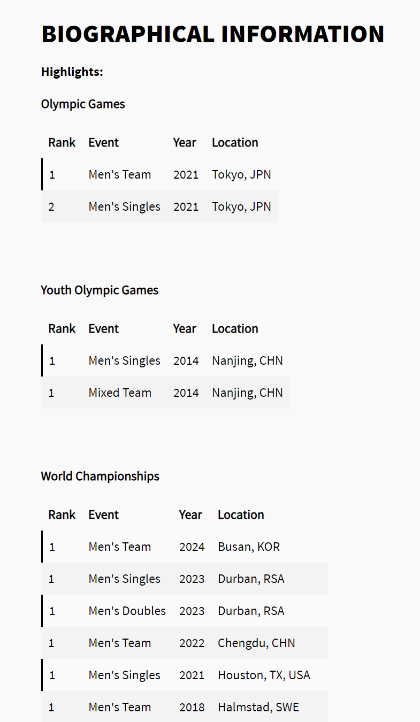Select "Men's Singles" in the Olympic Games table

(124, 206)
